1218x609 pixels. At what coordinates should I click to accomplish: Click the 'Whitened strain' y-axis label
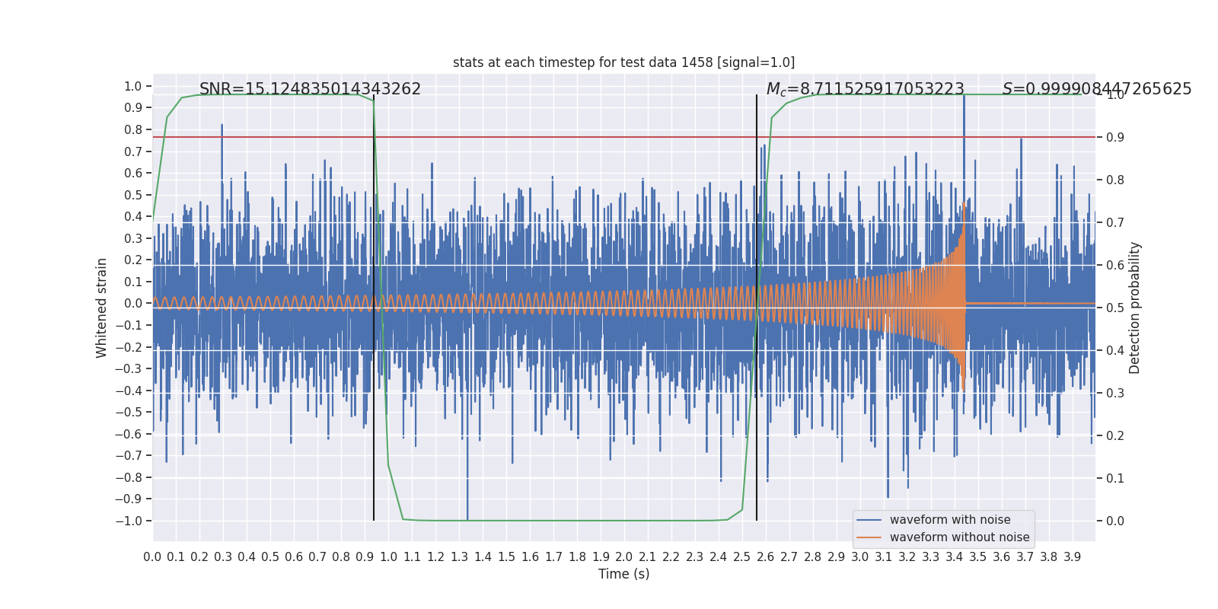(102, 308)
